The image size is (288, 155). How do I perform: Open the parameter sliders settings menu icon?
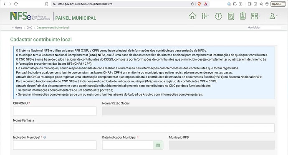[x=204, y=16]
